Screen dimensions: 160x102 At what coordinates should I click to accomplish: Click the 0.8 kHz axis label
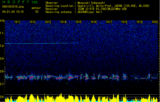2,71
